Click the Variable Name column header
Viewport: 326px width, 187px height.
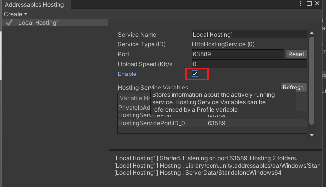(134, 98)
